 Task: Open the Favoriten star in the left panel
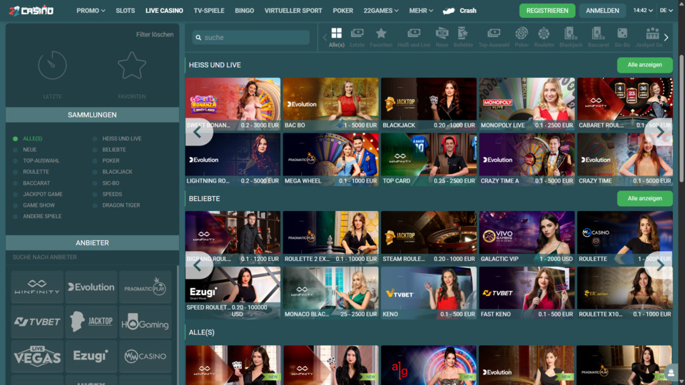pos(132,66)
